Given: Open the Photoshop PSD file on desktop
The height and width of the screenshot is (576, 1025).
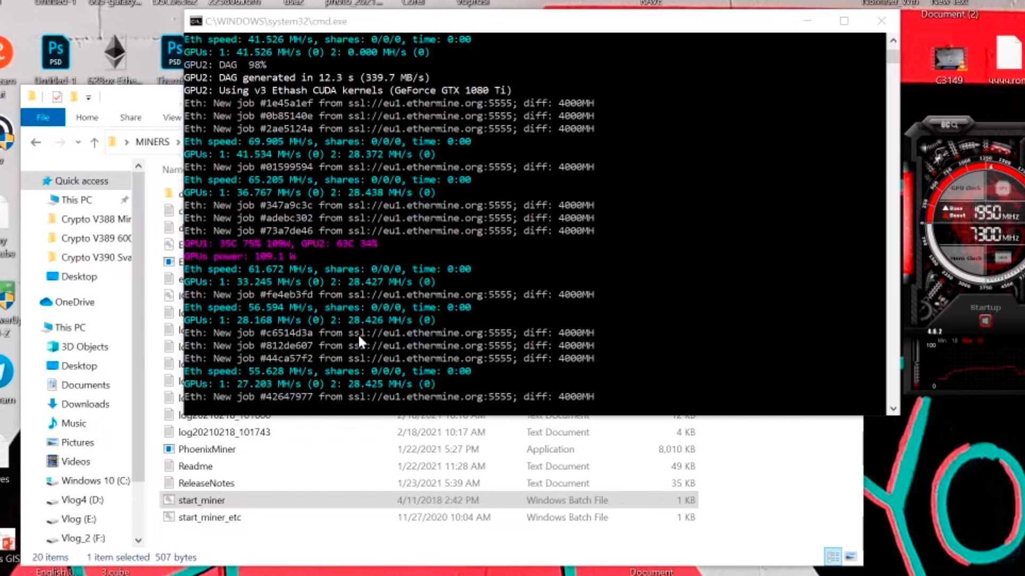Looking at the screenshot, I should pyautogui.click(x=55, y=53).
